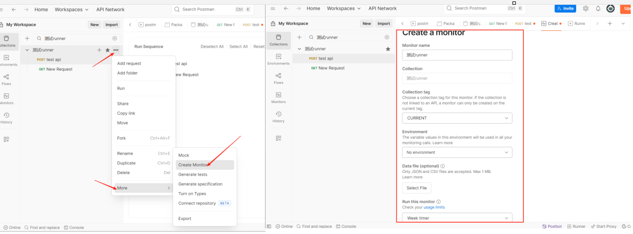
Task: Open the ellipsis options next to the starred collection
Action: pyautogui.click(x=116, y=50)
